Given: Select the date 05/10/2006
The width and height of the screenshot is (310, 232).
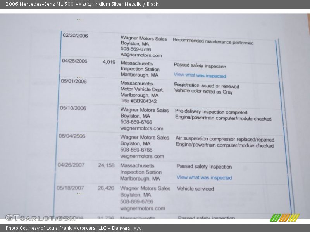Looking at the screenshot, I should point(73,108).
